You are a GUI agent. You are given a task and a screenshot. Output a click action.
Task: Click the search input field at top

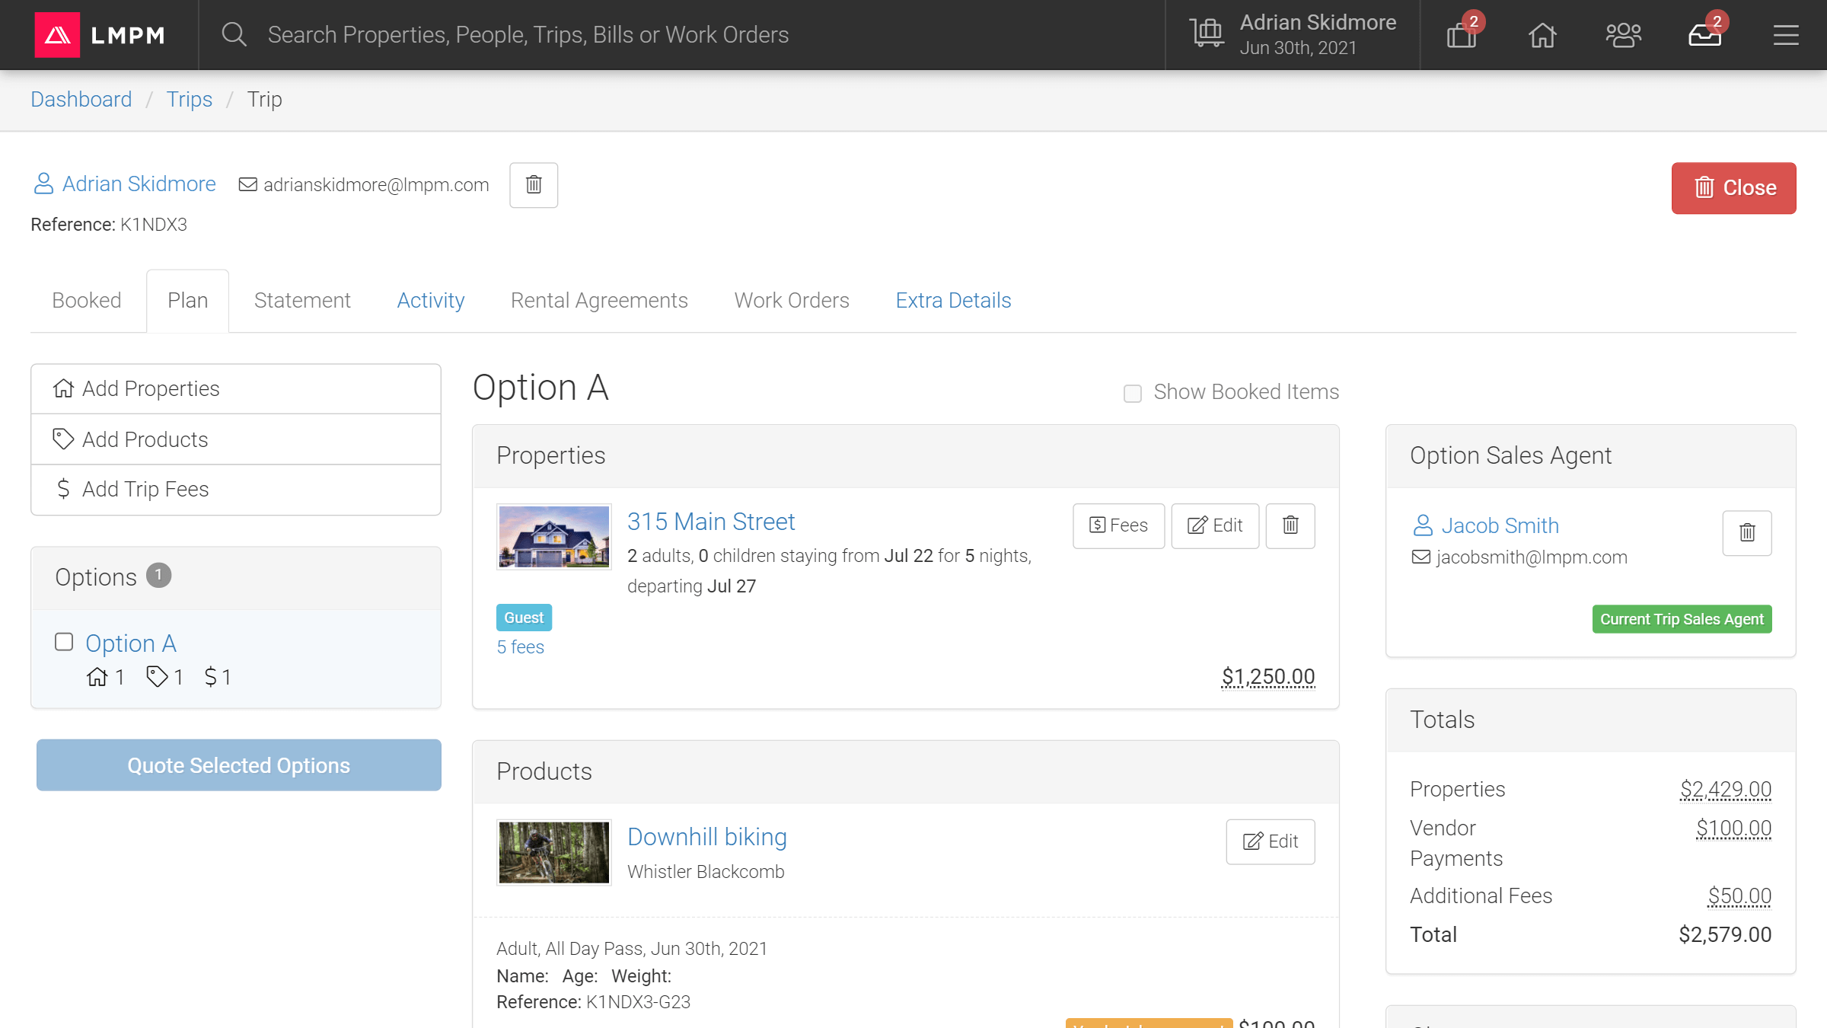point(528,35)
